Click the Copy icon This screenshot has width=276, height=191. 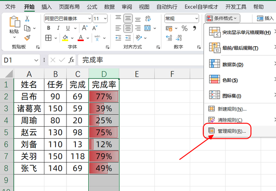tap(27, 28)
